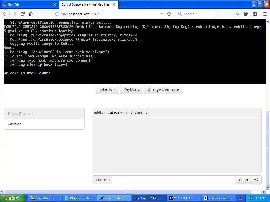
Task: Open the browser home page
Action: tap(31, 14)
